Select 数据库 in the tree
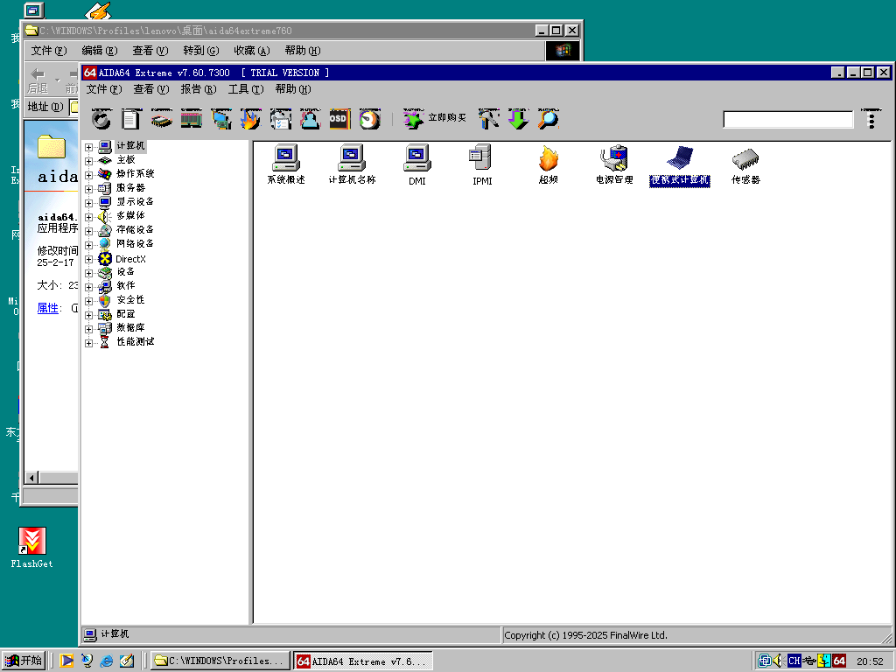The image size is (896, 672). pos(130,327)
